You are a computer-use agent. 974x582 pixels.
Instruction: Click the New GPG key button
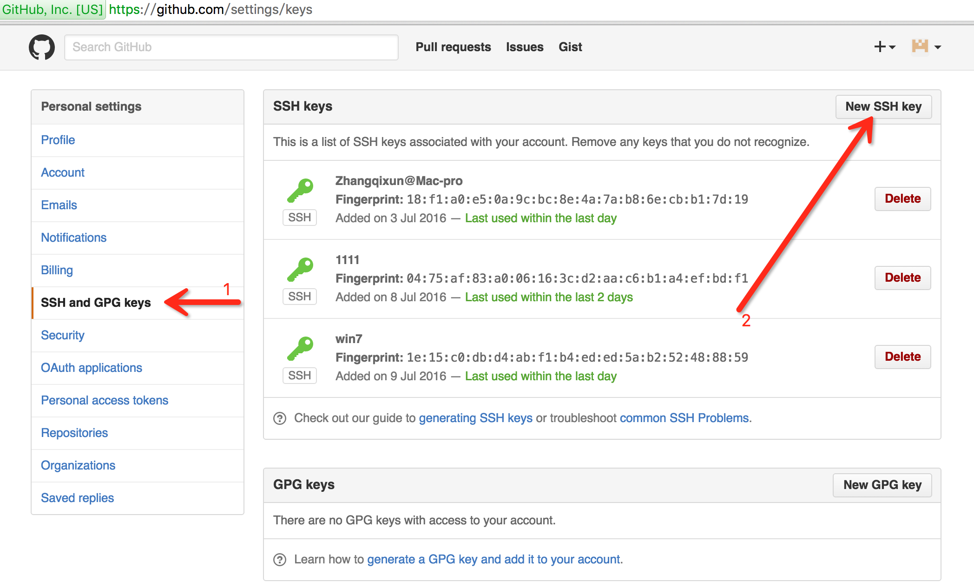coord(882,485)
